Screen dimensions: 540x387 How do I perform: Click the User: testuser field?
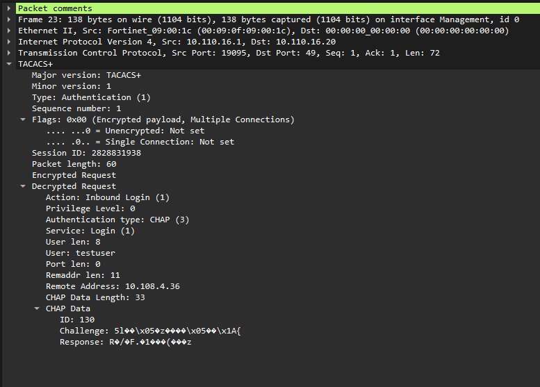(81, 253)
